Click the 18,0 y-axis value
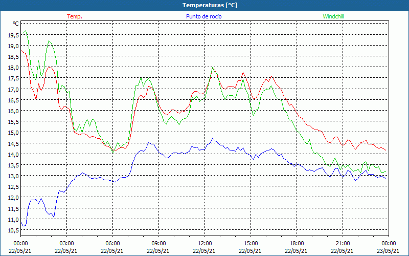 pyautogui.click(x=13, y=68)
